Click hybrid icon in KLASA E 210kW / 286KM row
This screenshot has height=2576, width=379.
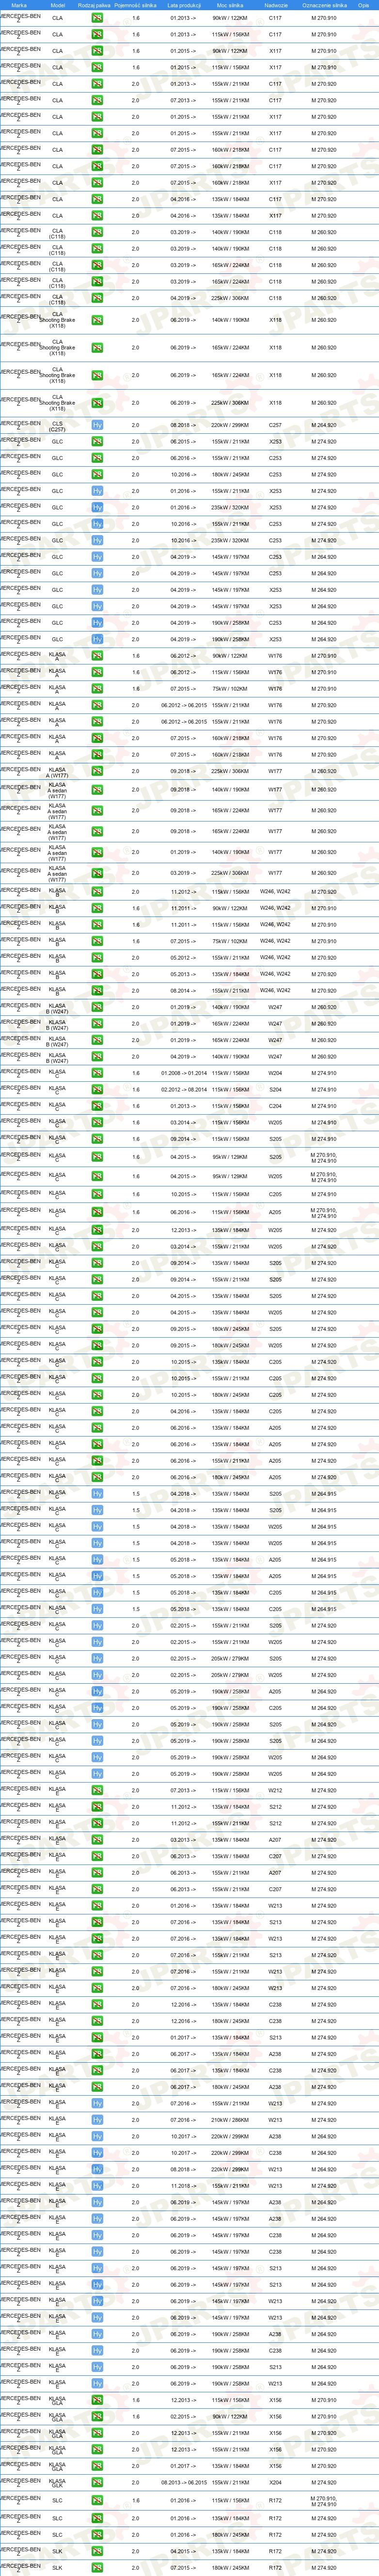[97, 2120]
